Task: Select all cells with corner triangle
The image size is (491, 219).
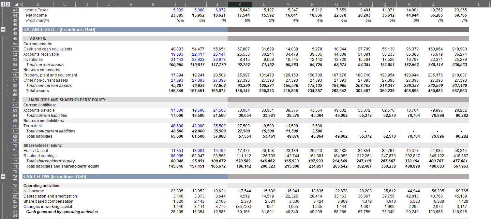Action: point(15,4)
